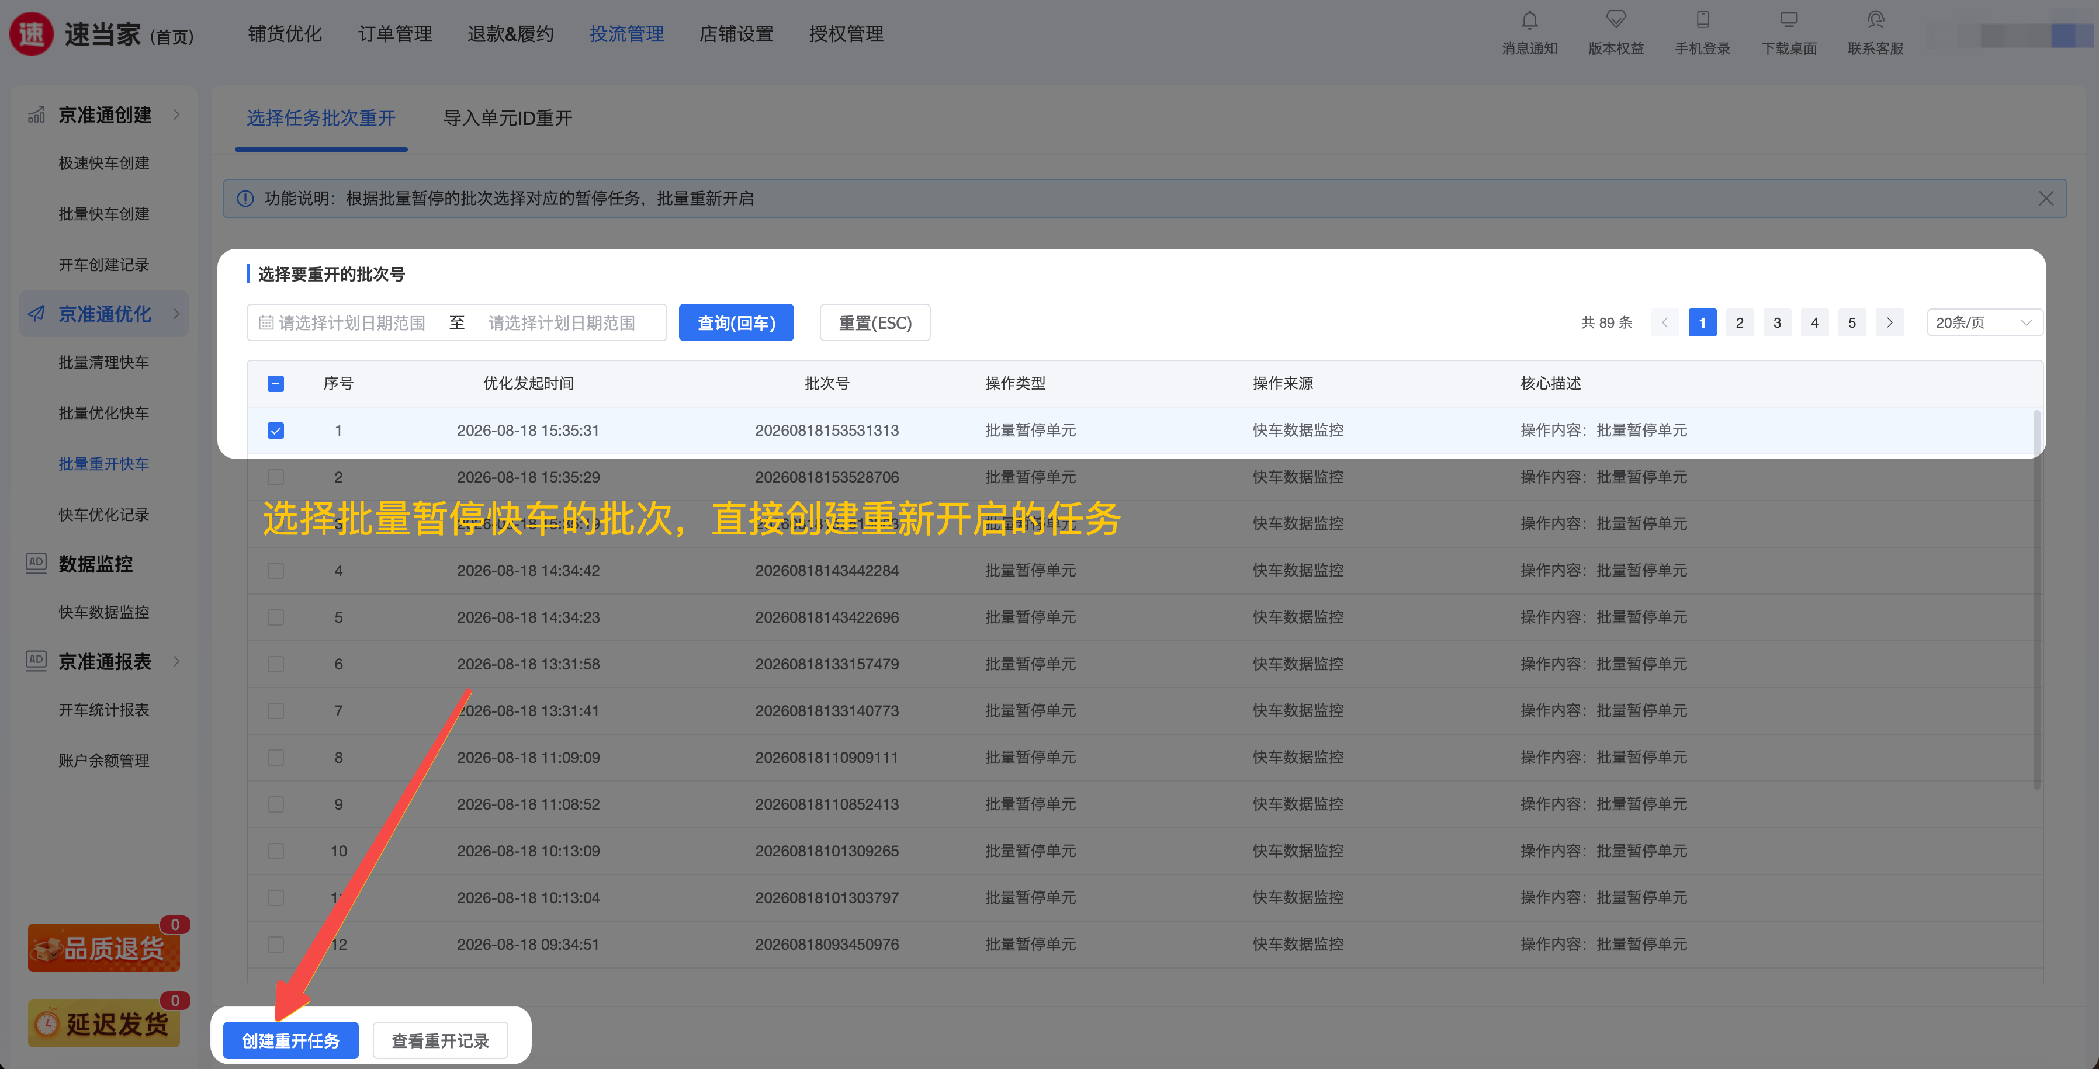Screen dimensions: 2099x1069
Task: Collapse the 京准通报表 sidebar chevron
Action: pyautogui.click(x=177, y=661)
